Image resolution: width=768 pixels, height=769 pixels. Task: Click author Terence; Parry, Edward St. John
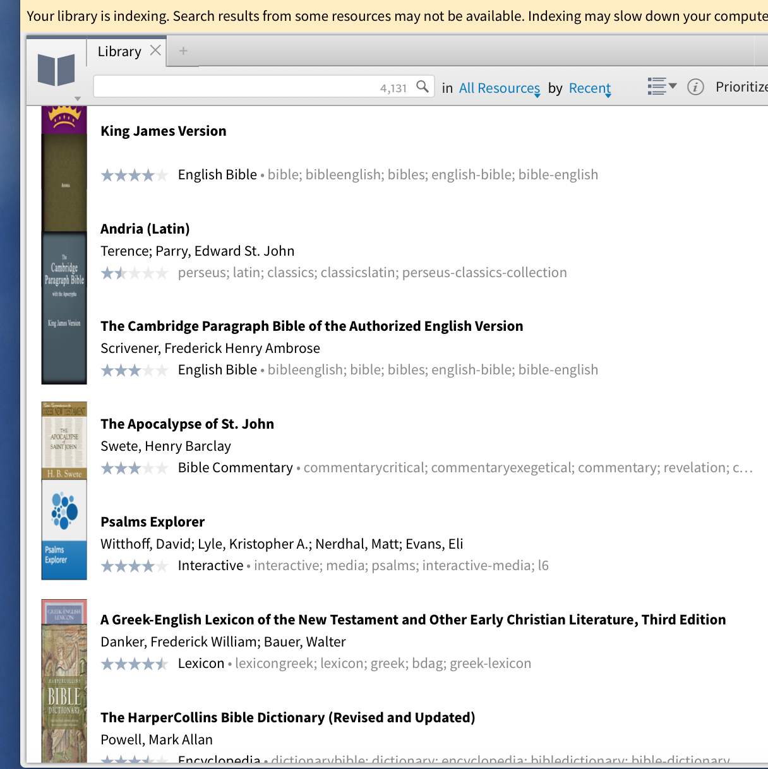(198, 251)
